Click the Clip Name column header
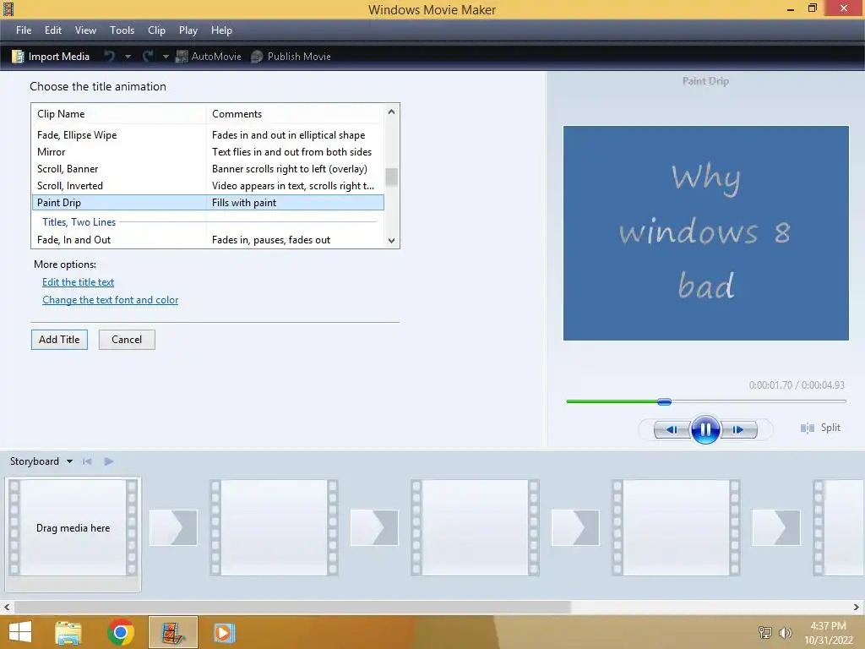Screen dimensions: 865x649 119,114
